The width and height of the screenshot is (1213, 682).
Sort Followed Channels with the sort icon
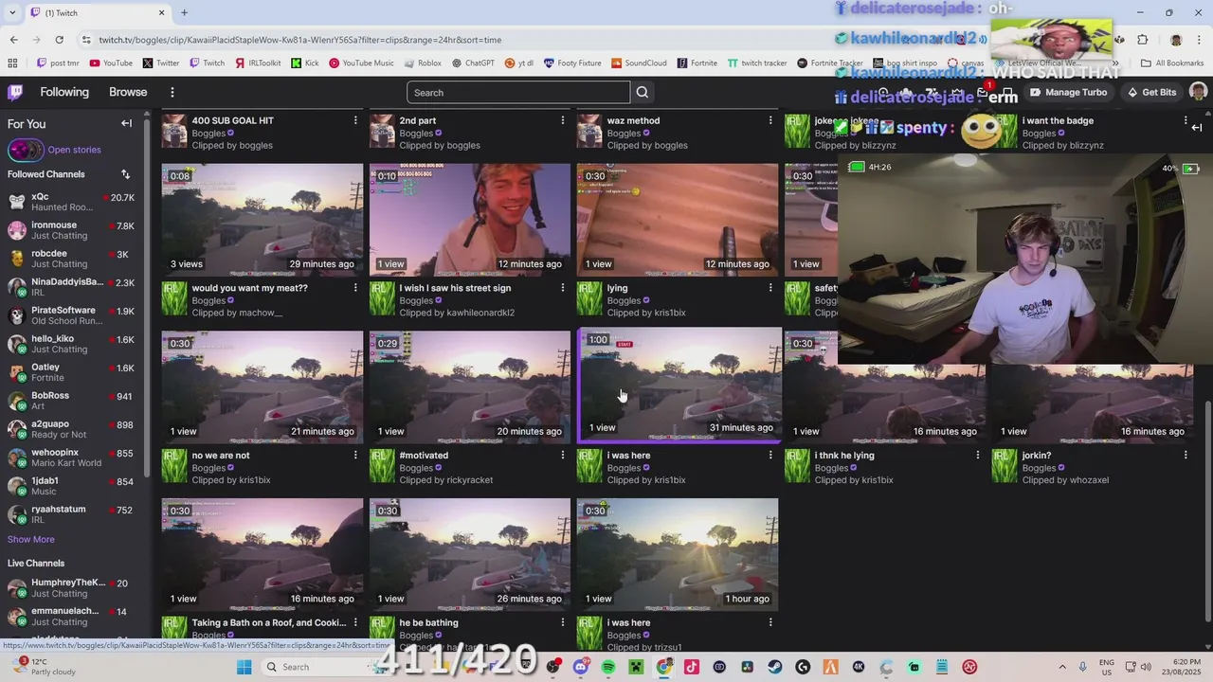click(125, 174)
